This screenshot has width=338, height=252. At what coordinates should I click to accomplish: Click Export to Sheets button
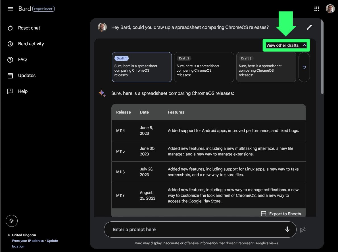tap(281, 214)
